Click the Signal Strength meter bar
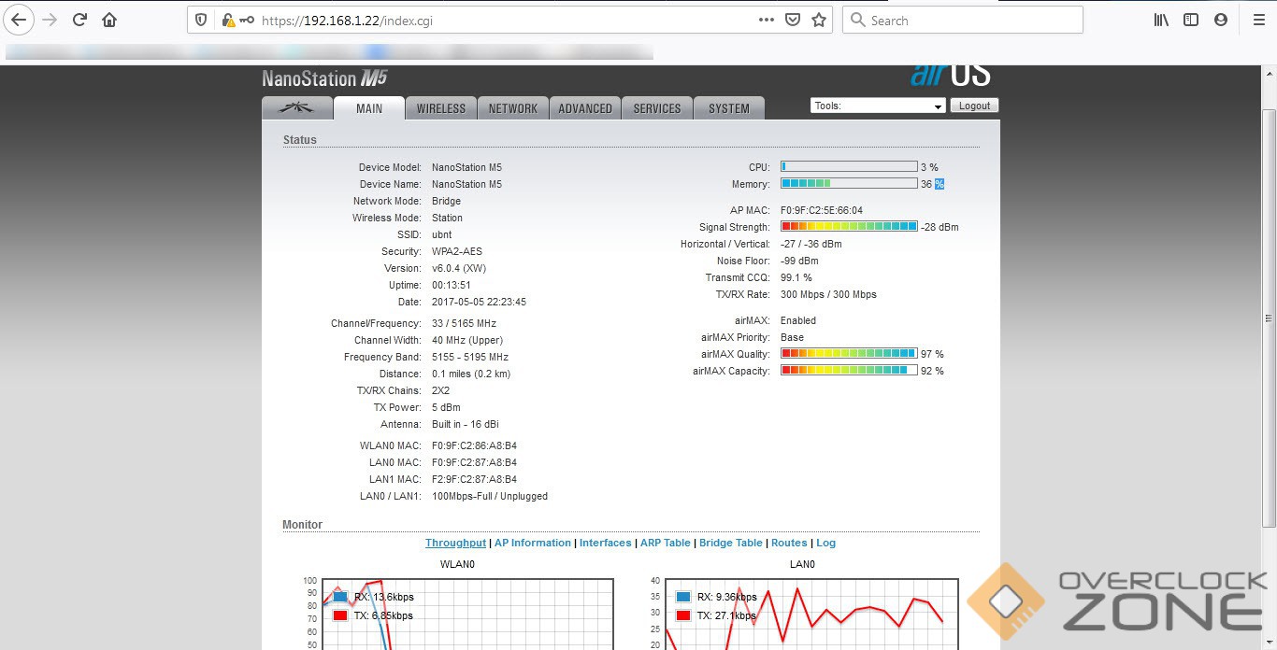 pyautogui.click(x=849, y=227)
